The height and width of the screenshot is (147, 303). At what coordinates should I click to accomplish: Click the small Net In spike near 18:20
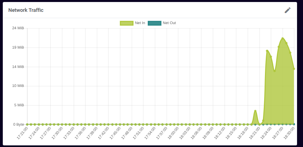click(x=255, y=111)
